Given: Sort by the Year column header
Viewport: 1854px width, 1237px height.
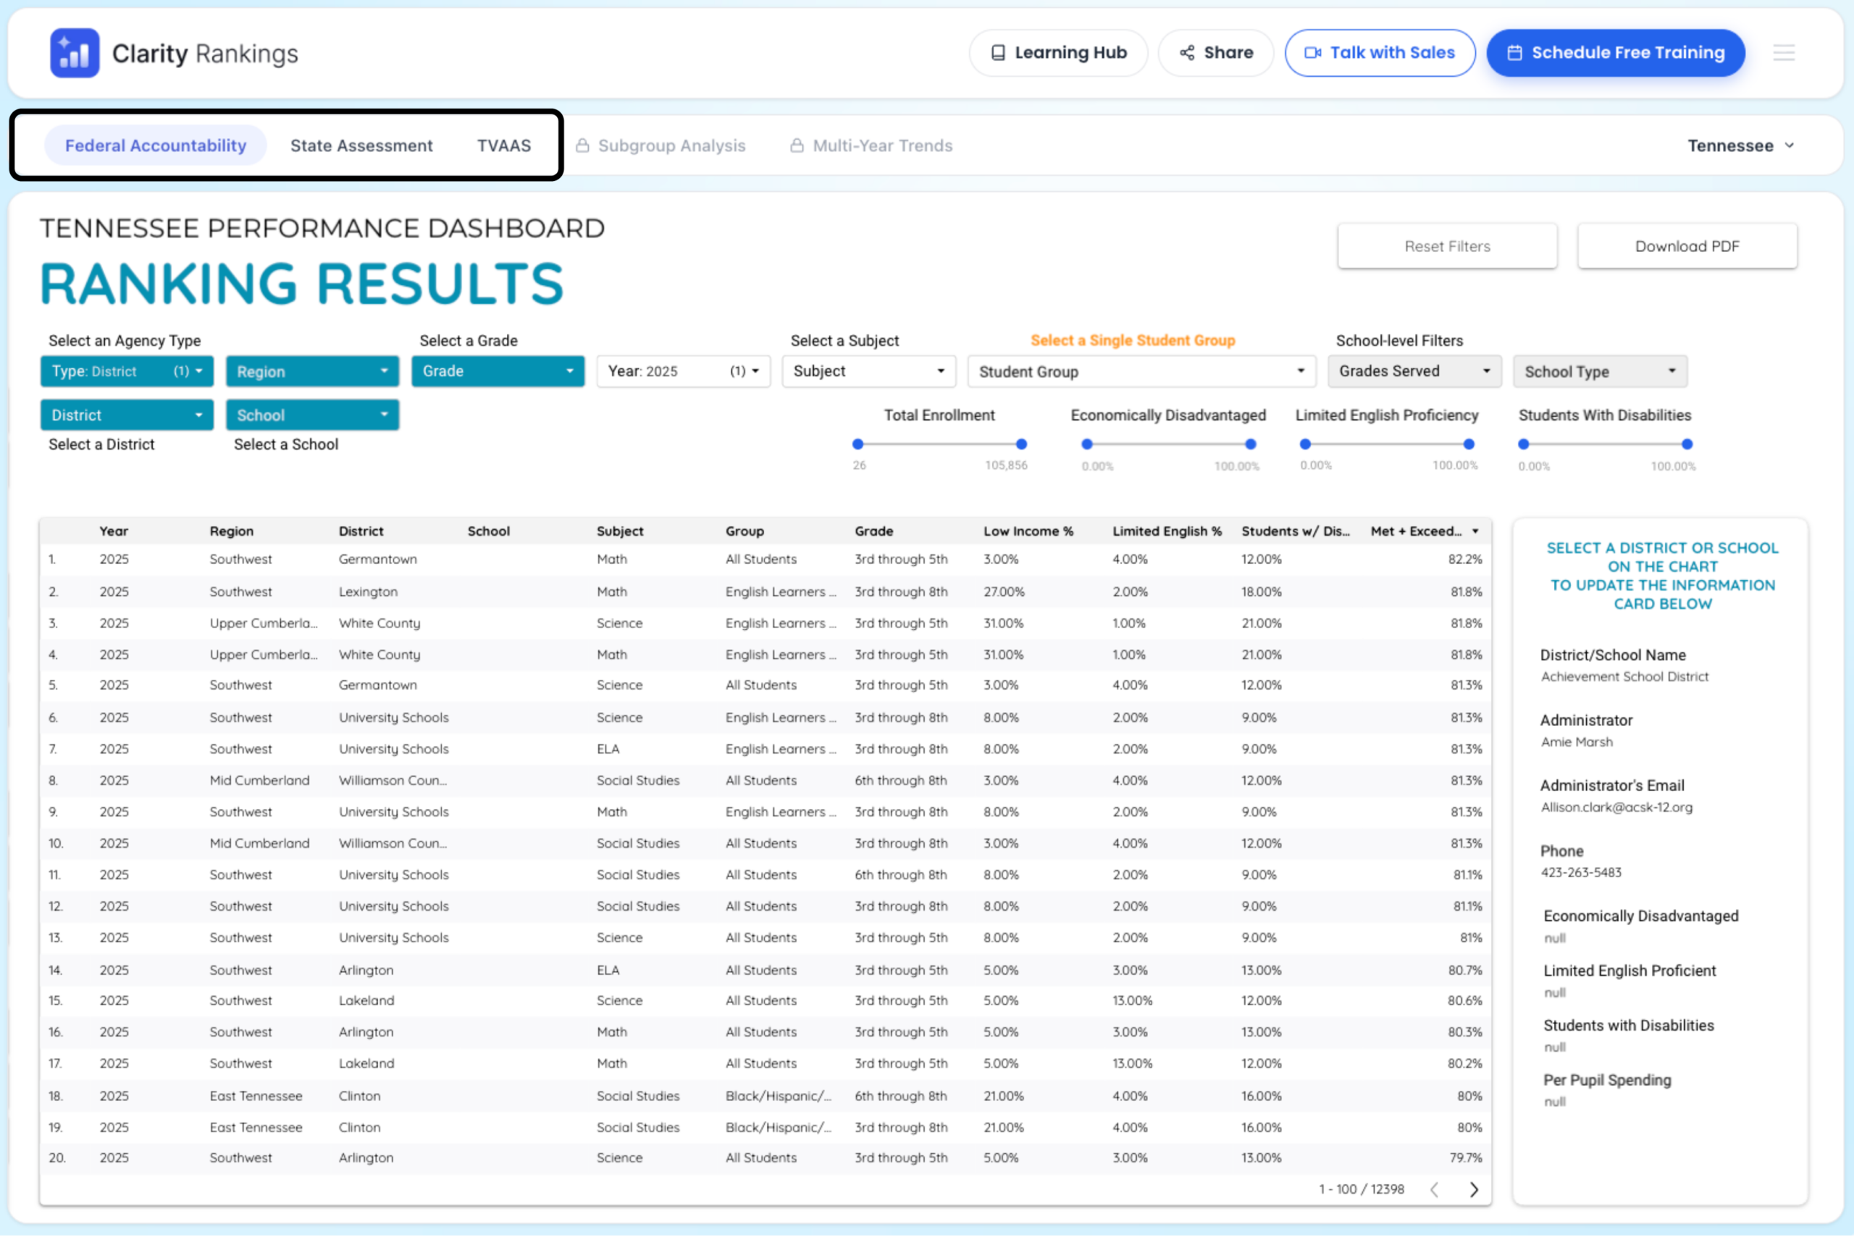Looking at the screenshot, I should click(114, 531).
